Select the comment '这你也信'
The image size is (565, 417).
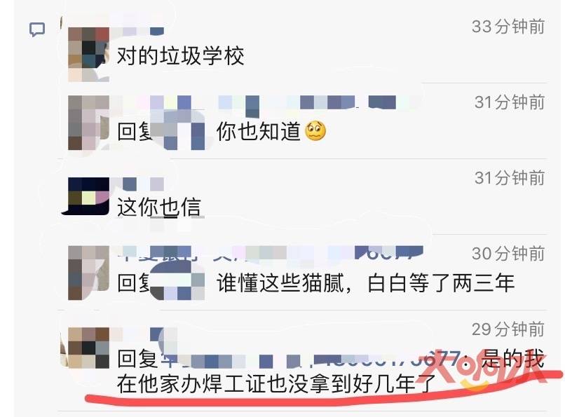tap(159, 207)
